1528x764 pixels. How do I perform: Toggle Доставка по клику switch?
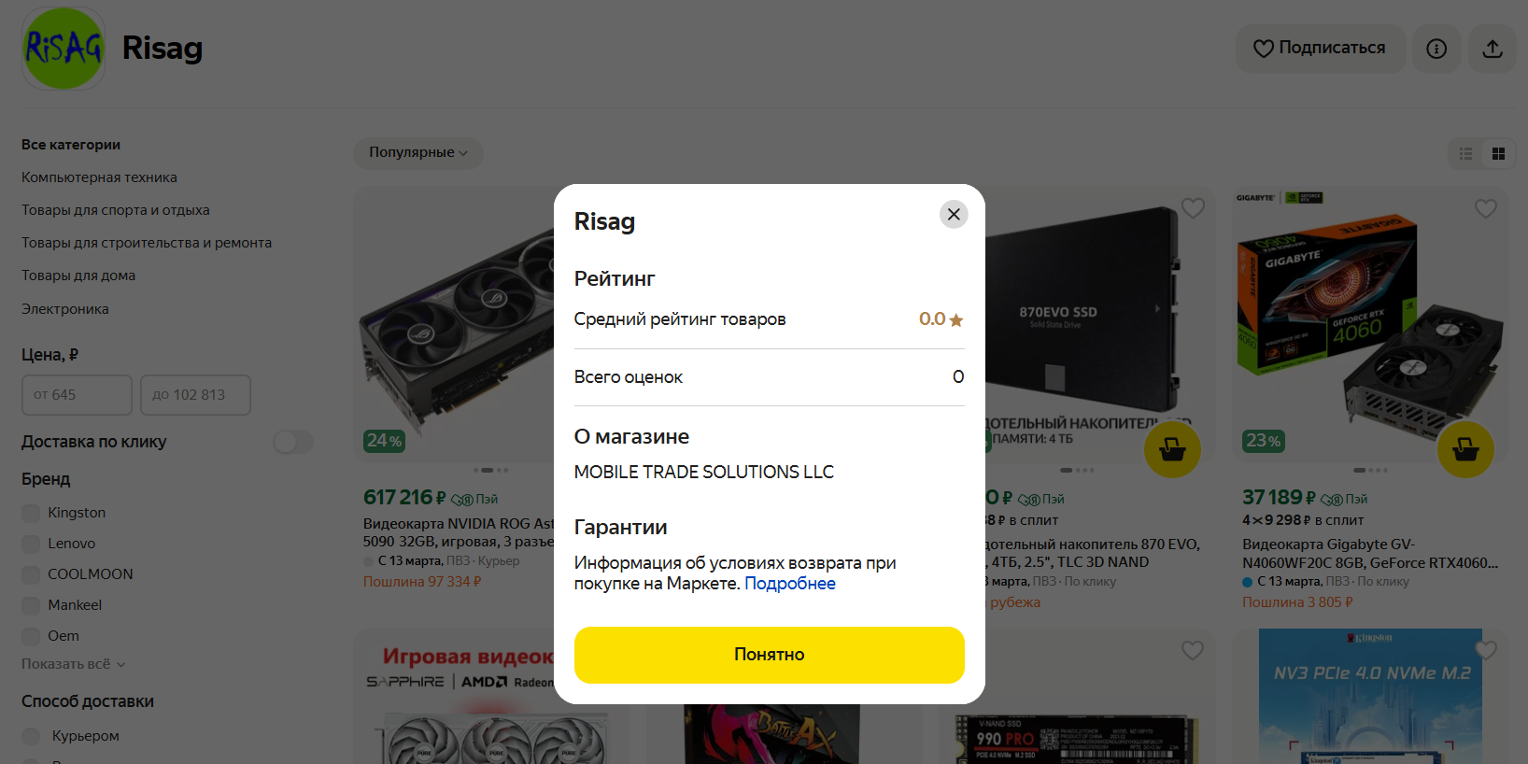click(293, 442)
